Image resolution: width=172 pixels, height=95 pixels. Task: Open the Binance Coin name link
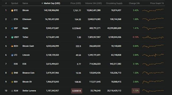tap(28, 73)
